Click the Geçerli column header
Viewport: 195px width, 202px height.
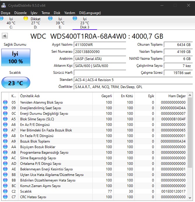tap(103, 96)
